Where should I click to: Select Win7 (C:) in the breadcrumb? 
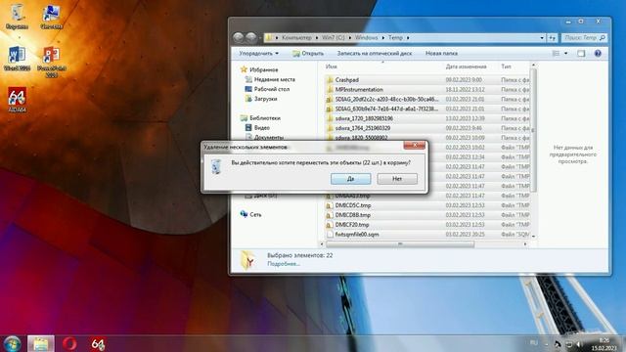[x=333, y=37]
